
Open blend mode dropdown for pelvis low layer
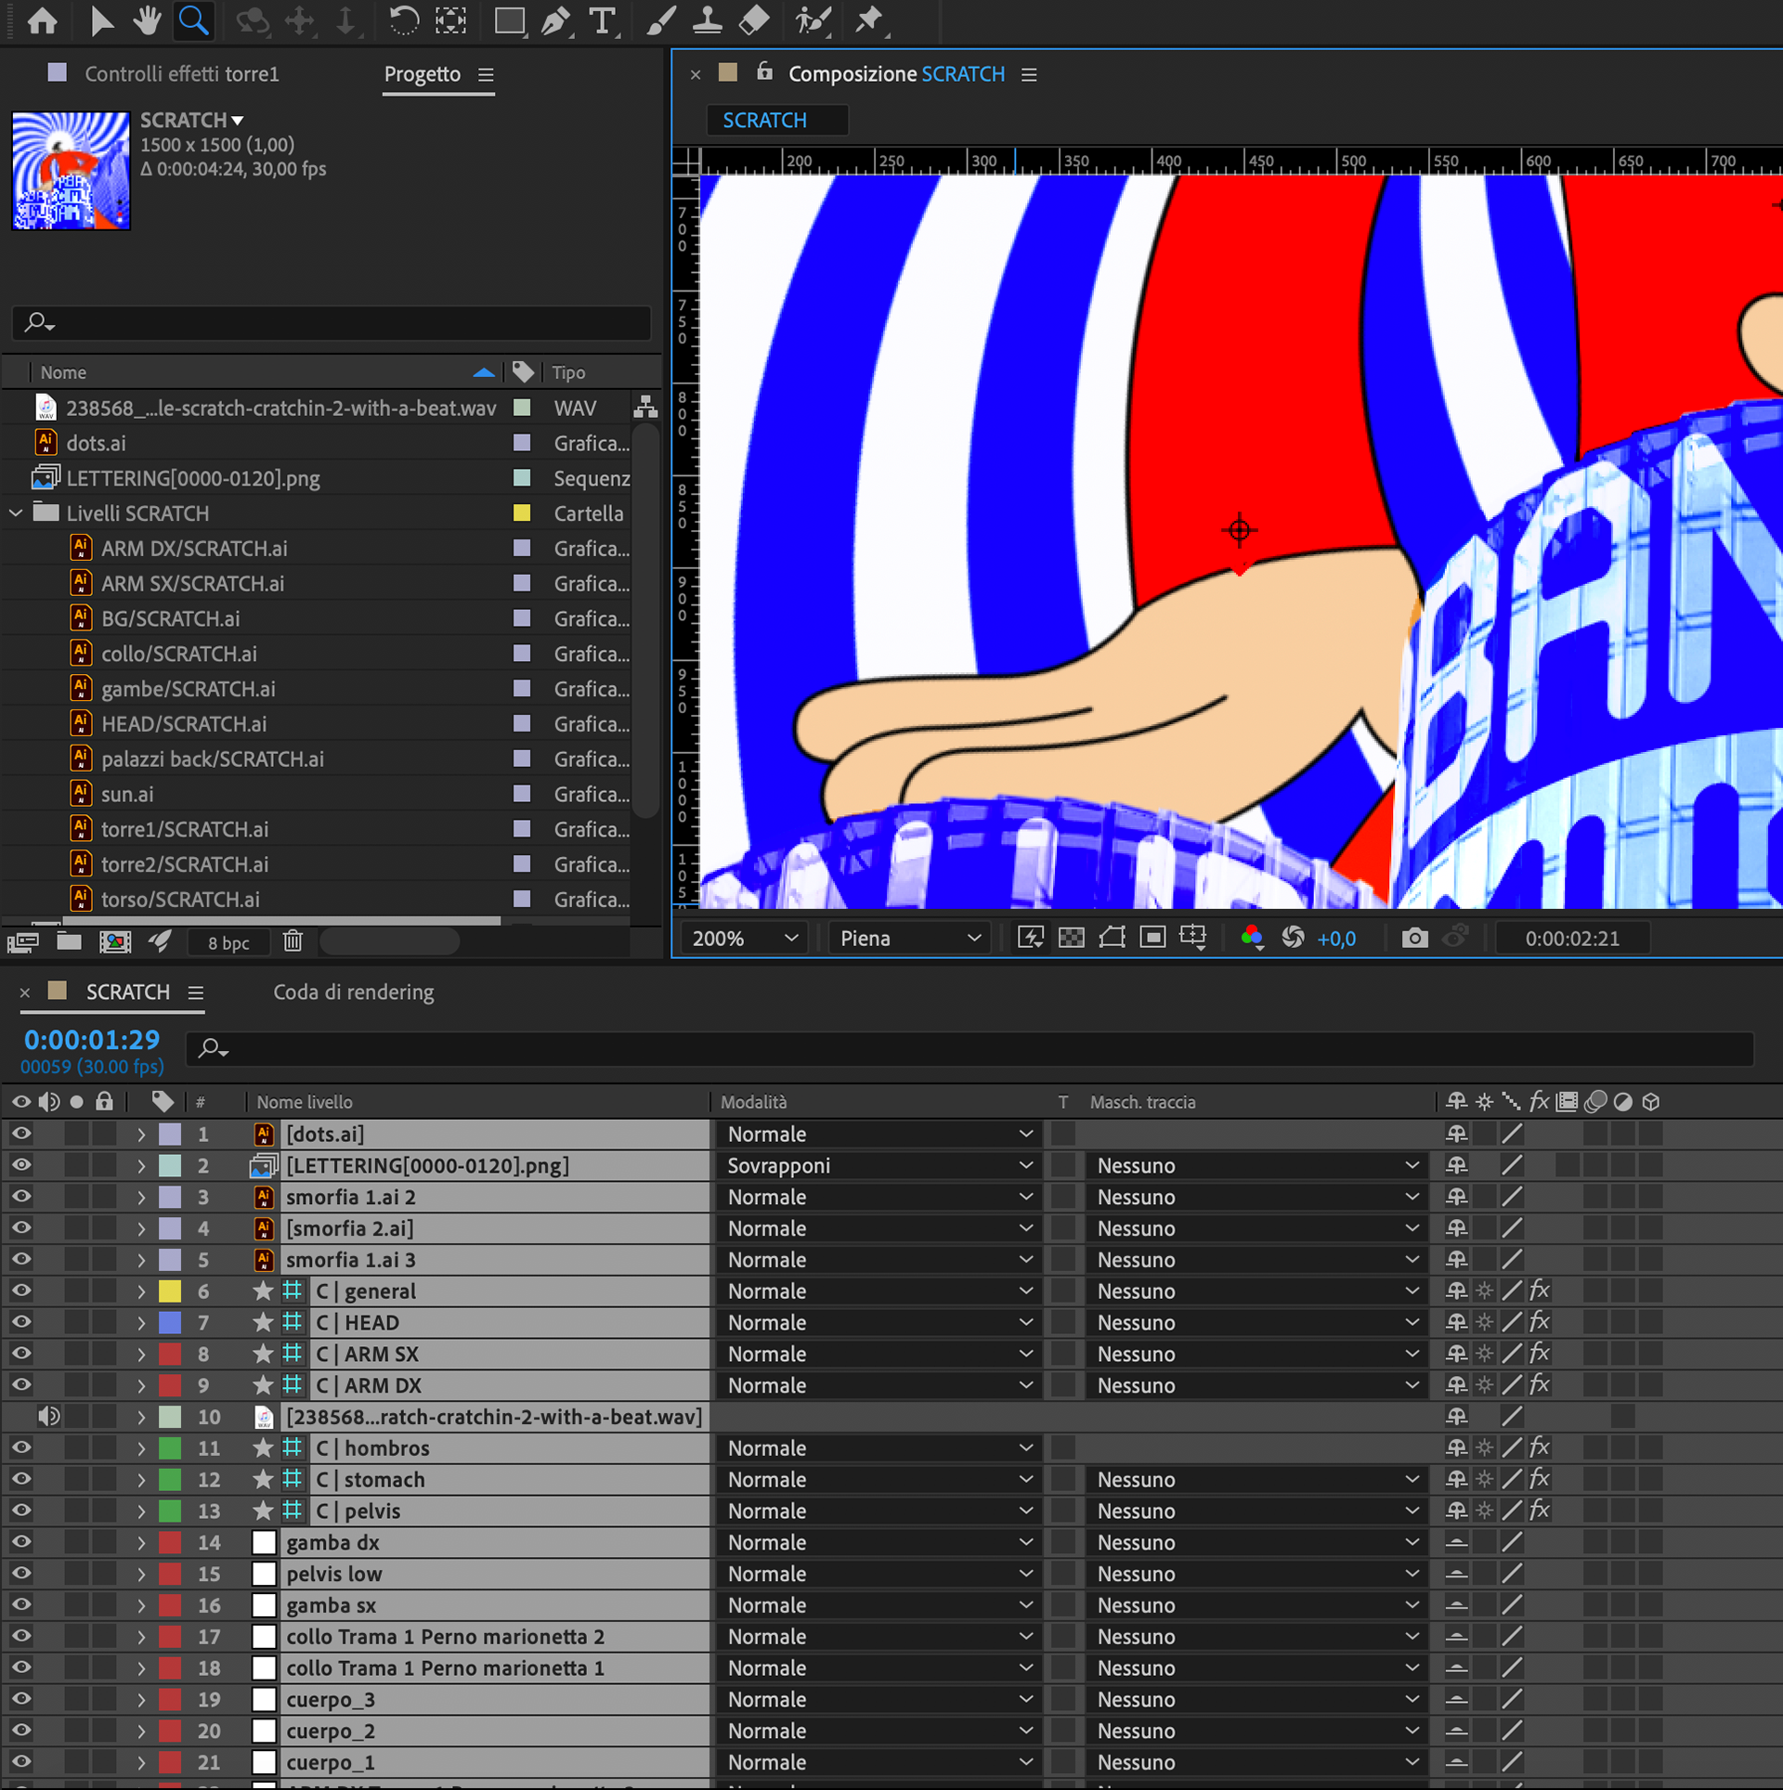pos(880,1575)
